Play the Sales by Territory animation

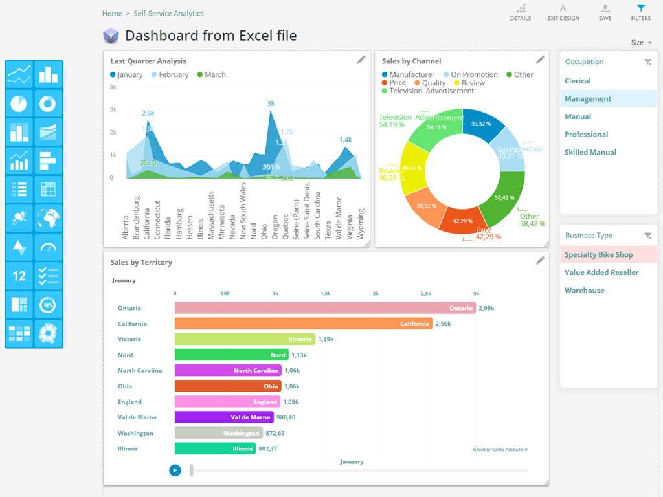[175, 470]
